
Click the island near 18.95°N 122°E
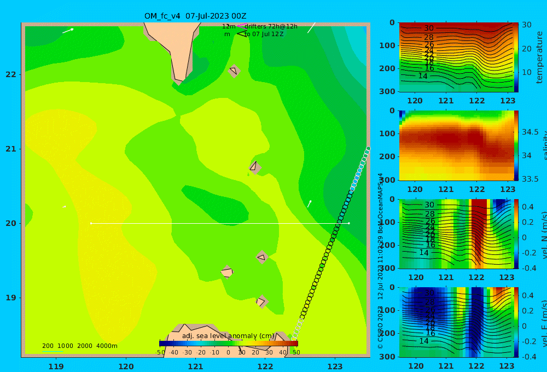261,302
